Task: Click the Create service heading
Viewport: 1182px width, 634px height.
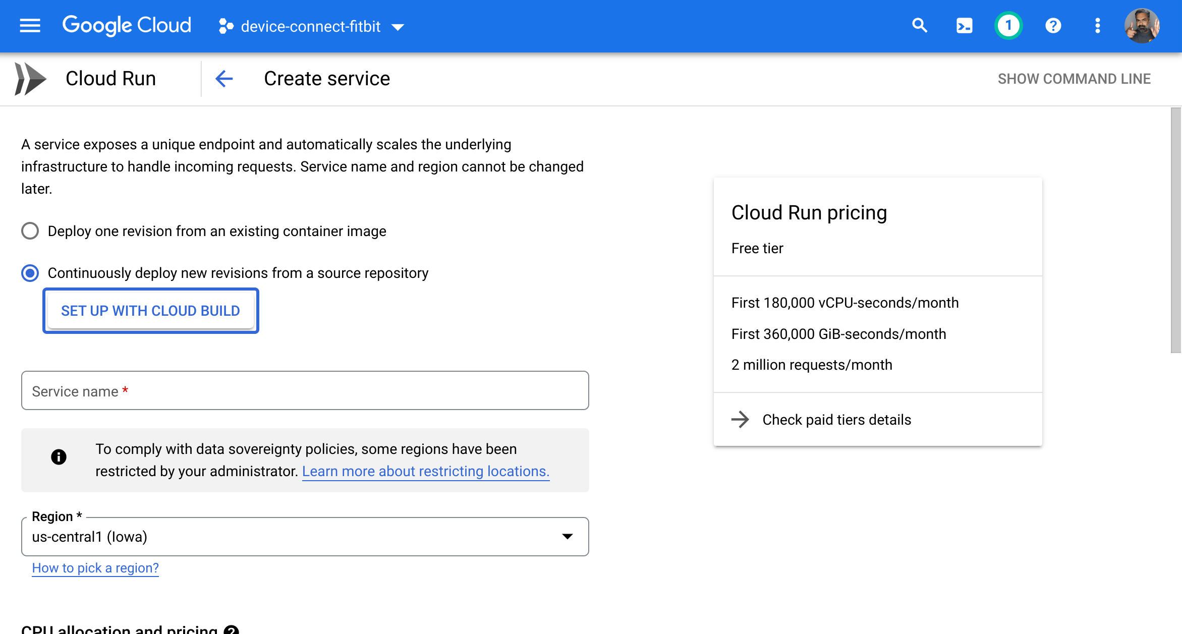Action: (327, 79)
